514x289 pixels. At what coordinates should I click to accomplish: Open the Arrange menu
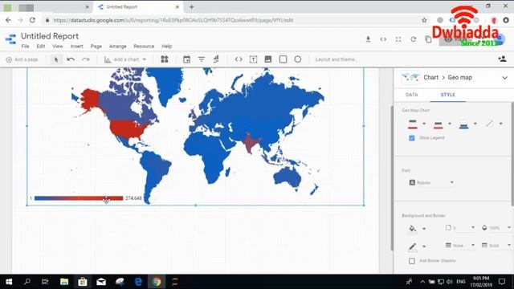118,47
